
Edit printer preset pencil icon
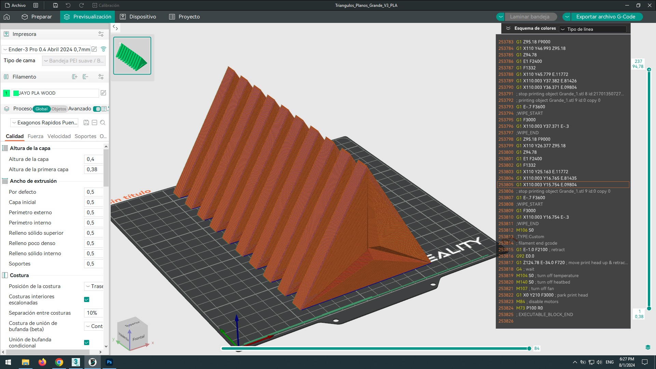tap(94, 49)
